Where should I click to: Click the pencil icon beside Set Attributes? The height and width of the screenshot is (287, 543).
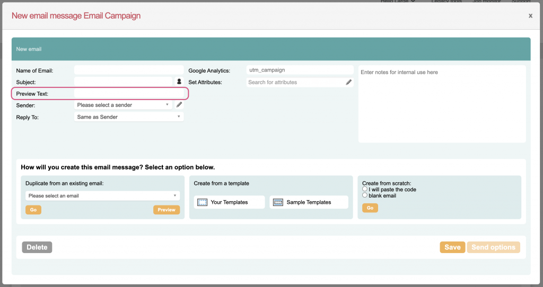point(348,82)
